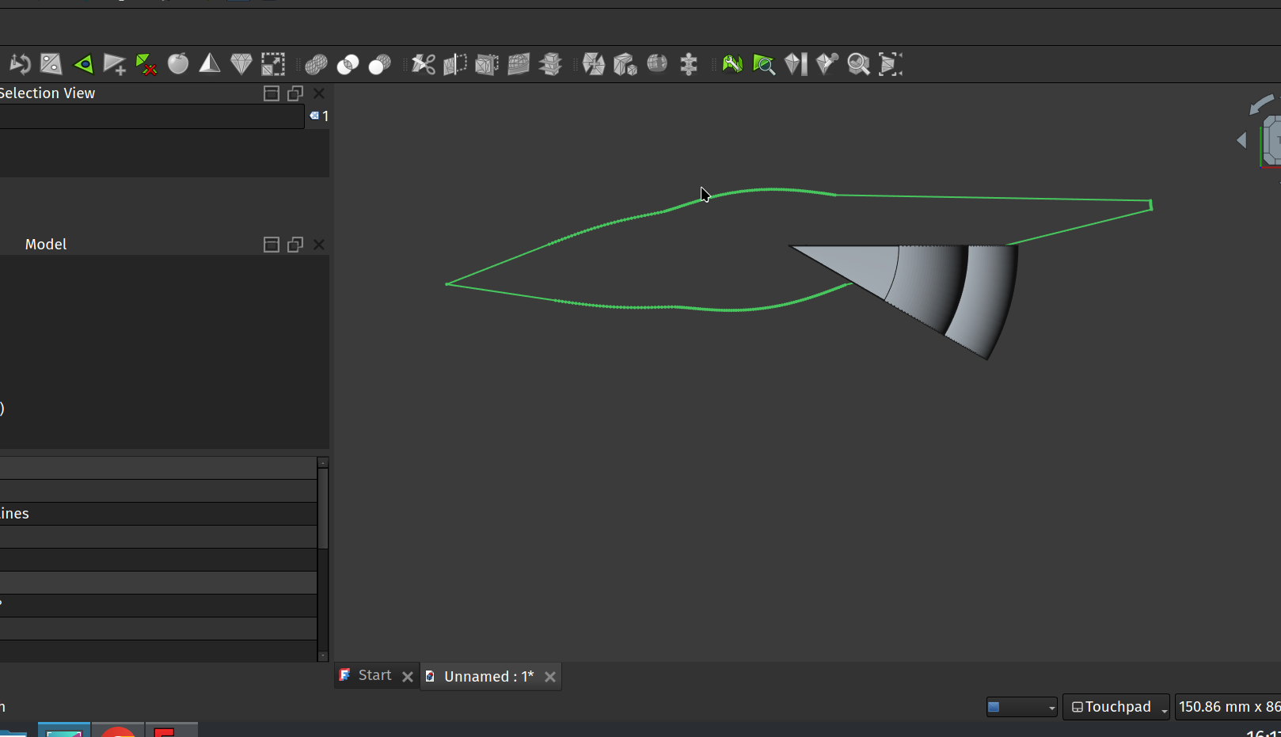Open the Cross-sections tool
Screen dimensions: 1281x737
[x=550, y=64]
